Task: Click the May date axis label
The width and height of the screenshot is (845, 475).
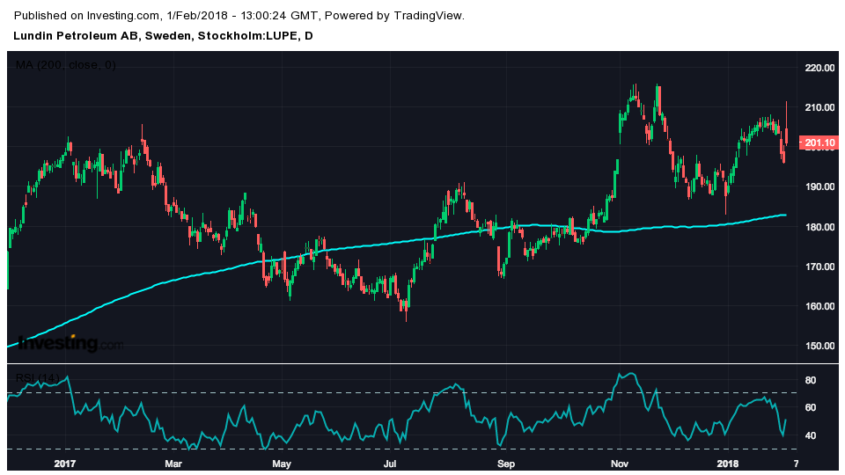Action: pos(282,464)
